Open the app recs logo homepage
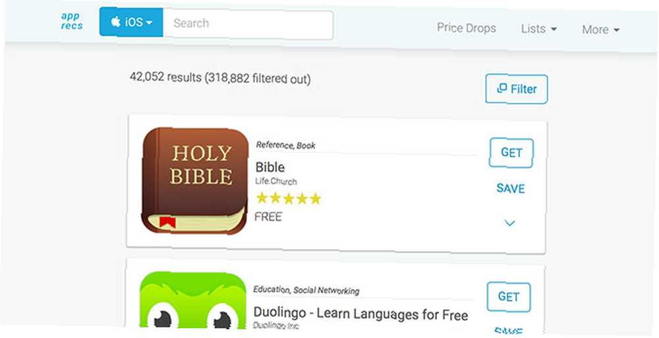 pos(72,21)
